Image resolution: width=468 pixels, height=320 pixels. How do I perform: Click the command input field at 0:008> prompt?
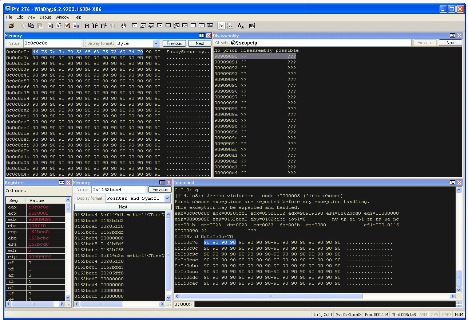[x=325, y=304]
